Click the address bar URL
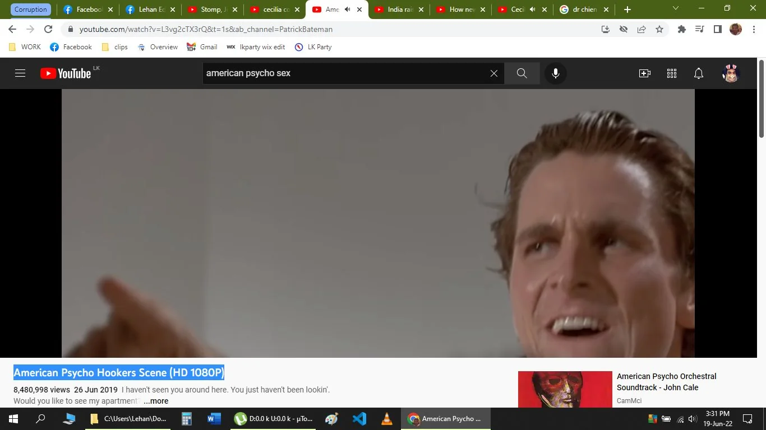This screenshot has width=766, height=430. 206,29
